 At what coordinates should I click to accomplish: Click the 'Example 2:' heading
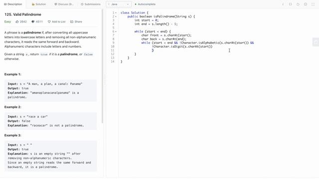pos(12,107)
